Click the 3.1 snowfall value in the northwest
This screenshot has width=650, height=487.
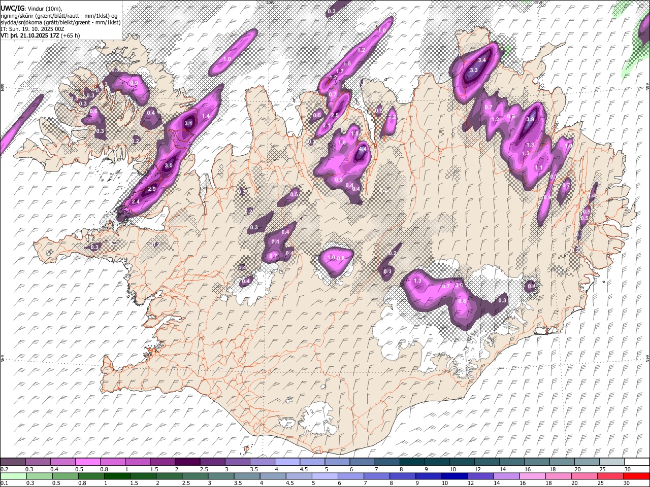tap(188, 123)
